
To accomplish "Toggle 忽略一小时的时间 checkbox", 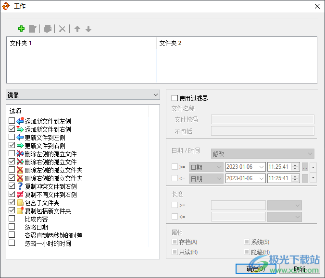I will coord(12,243).
